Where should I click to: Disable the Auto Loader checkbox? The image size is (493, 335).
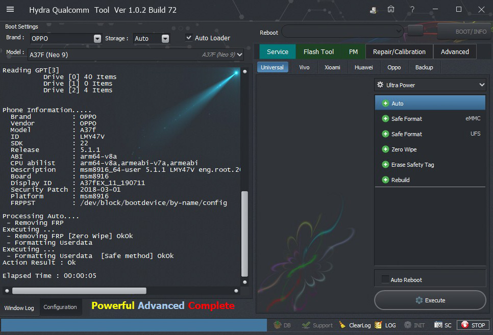[189, 38]
